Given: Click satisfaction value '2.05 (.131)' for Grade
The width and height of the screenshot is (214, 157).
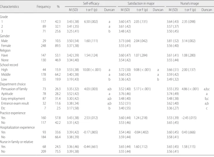Looking at the screenshot, I should coord(140,21).
